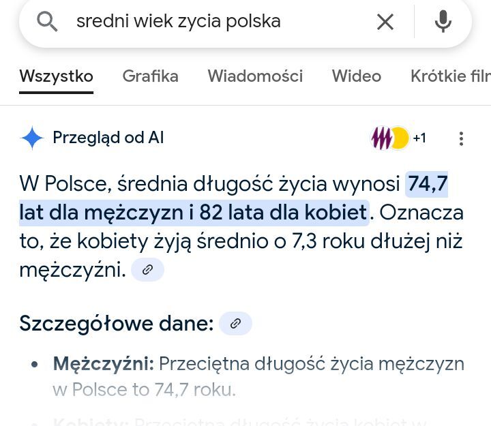Go to the Wideo tab
The height and width of the screenshot is (426, 491).
pyautogui.click(x=356, y=76)
